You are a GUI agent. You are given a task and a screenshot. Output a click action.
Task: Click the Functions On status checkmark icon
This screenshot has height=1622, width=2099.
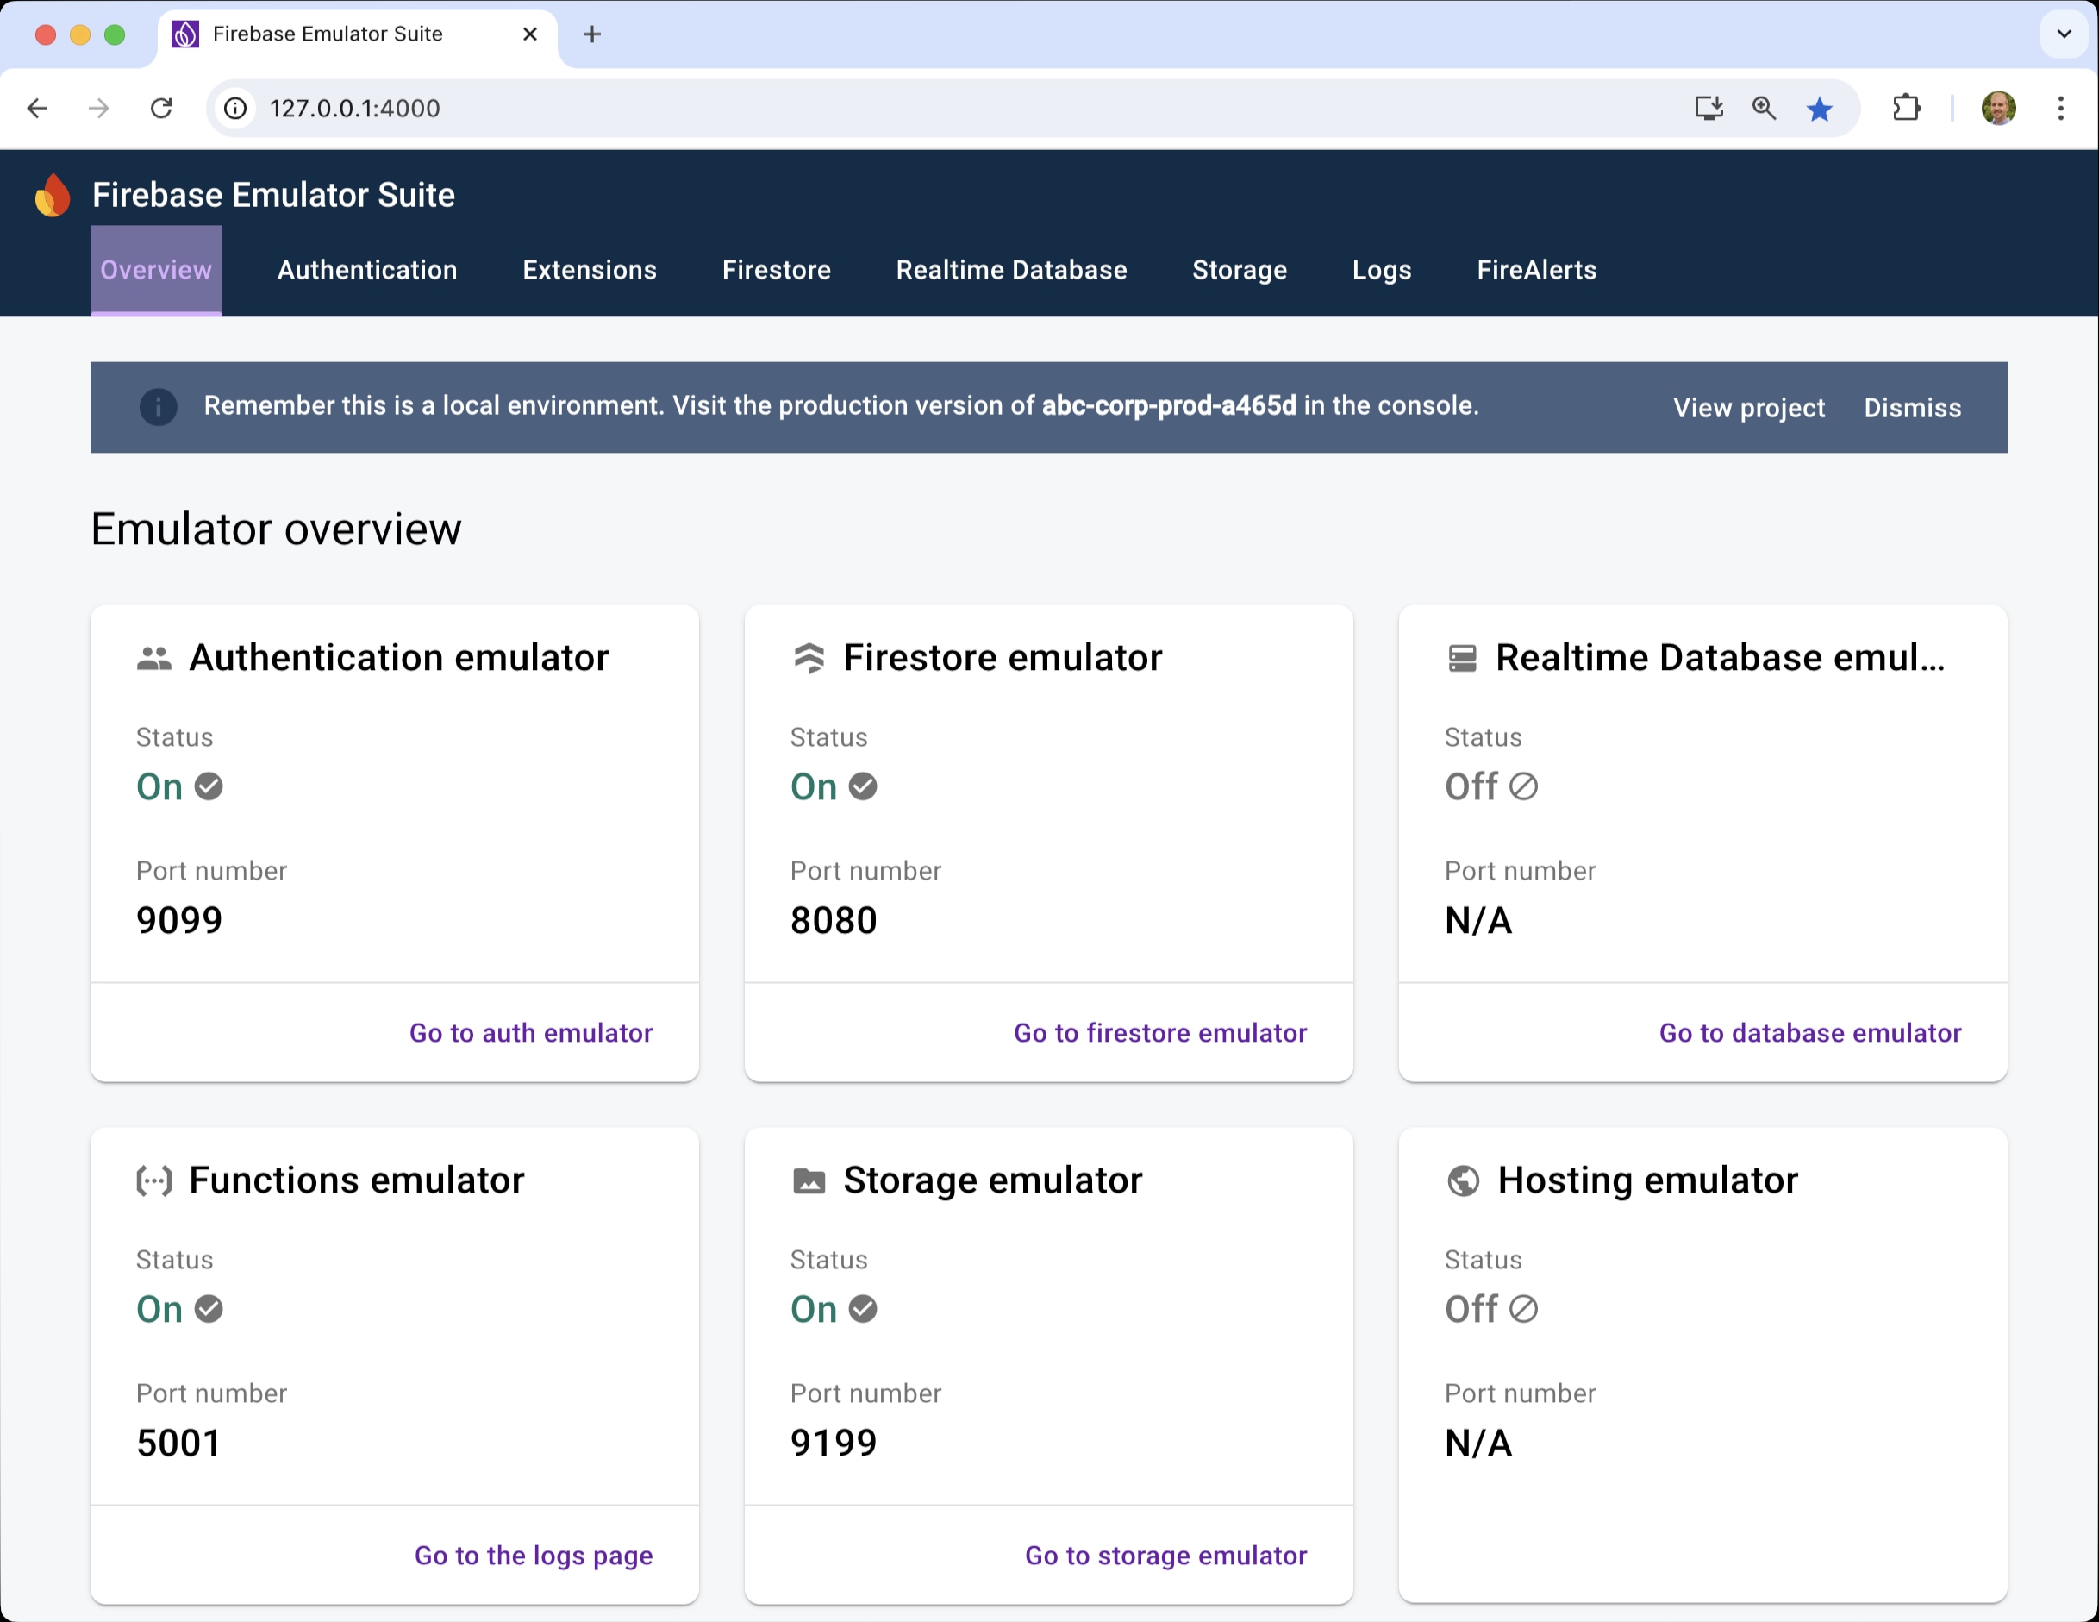(x=209, y=1309)
